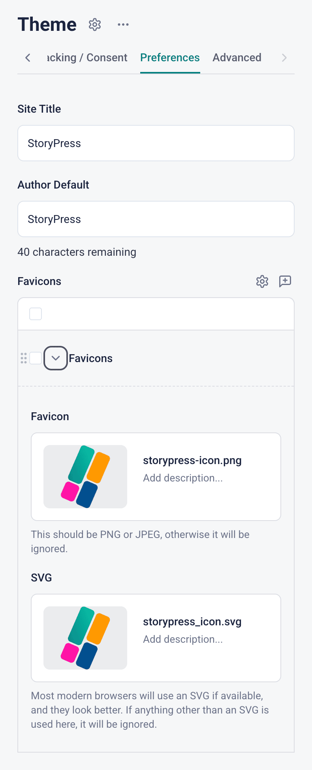Click the add-comment icon next to Favicons
This screenshot has height=770, width=312.
(x=285, y=281)
